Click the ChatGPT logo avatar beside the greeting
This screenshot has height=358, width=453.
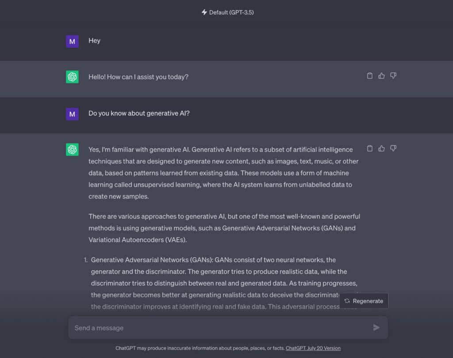tap(72, 77)
